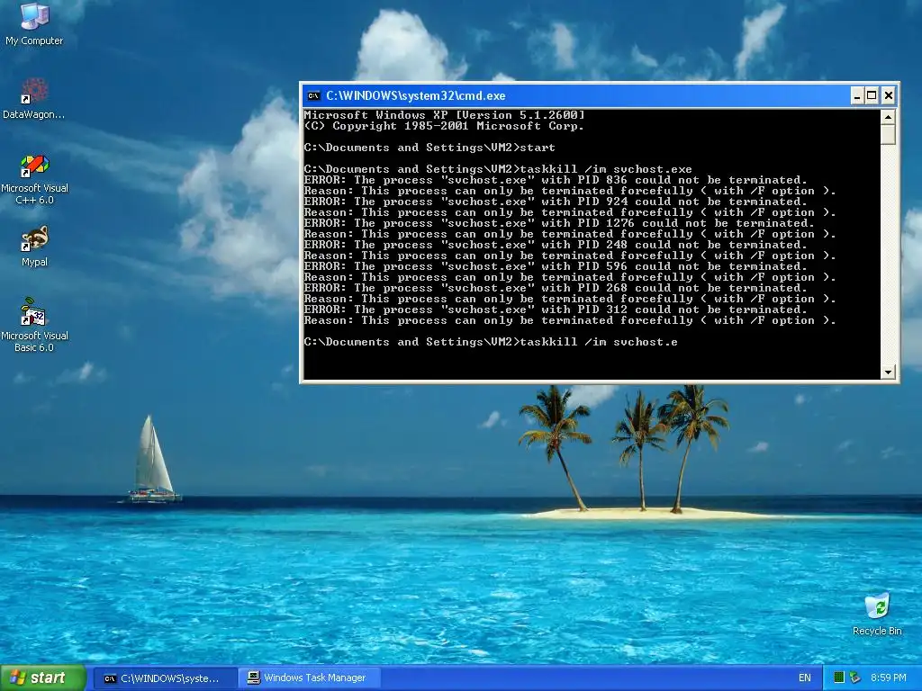Click the PID 312 error line
This screenshot has width=922, height=691.
pyautogui.click(x=555, y=310)
